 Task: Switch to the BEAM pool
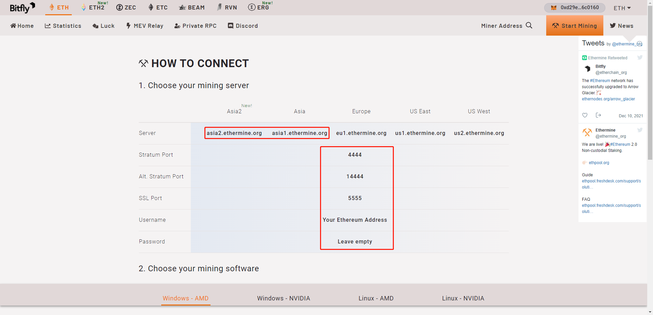click(x=192, y=7)
